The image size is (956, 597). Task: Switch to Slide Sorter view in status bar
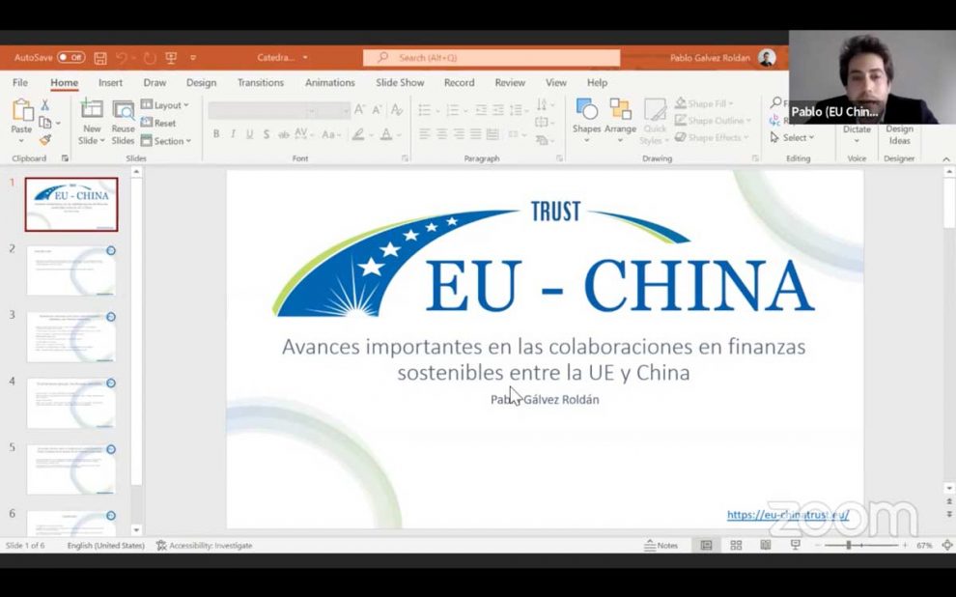(x=736, y=545)
